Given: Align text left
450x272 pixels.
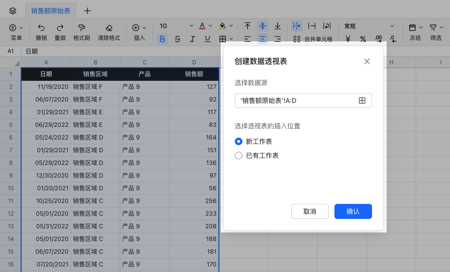Looking at the screenshot, I should coord(248,39).
